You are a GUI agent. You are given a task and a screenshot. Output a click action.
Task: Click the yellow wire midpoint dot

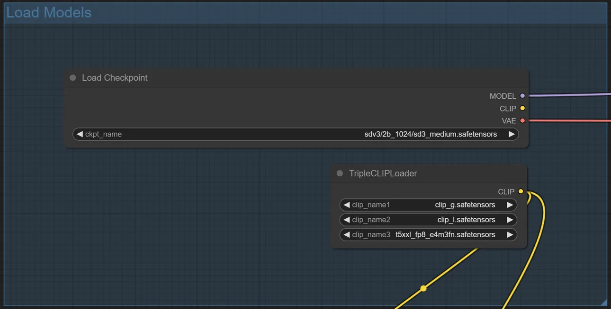(423, 288)
